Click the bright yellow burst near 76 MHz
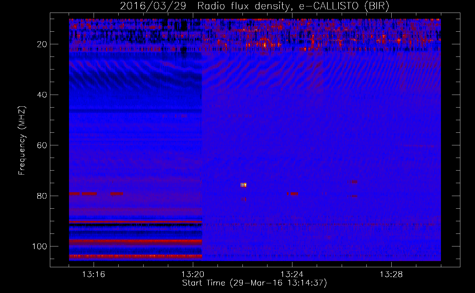Image resolution: width=475 pixels, height=293 pixels. pyautogui.click(x=243, y=185)
